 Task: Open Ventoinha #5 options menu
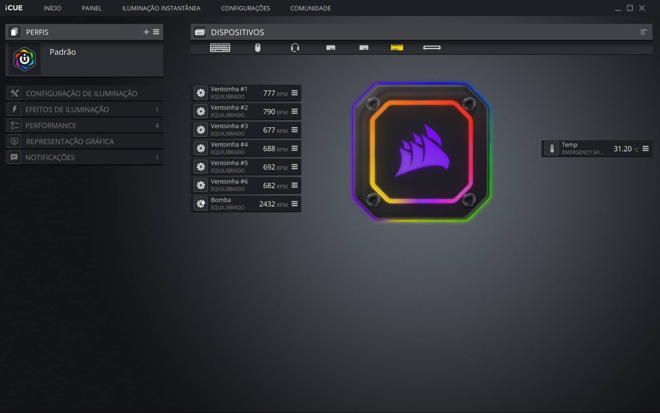click(294, 167)
